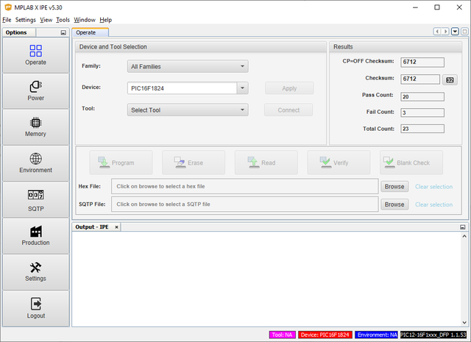Screen dimensions: 471x342
Task: Open the Power settings panel
Action: click(35, 91)
